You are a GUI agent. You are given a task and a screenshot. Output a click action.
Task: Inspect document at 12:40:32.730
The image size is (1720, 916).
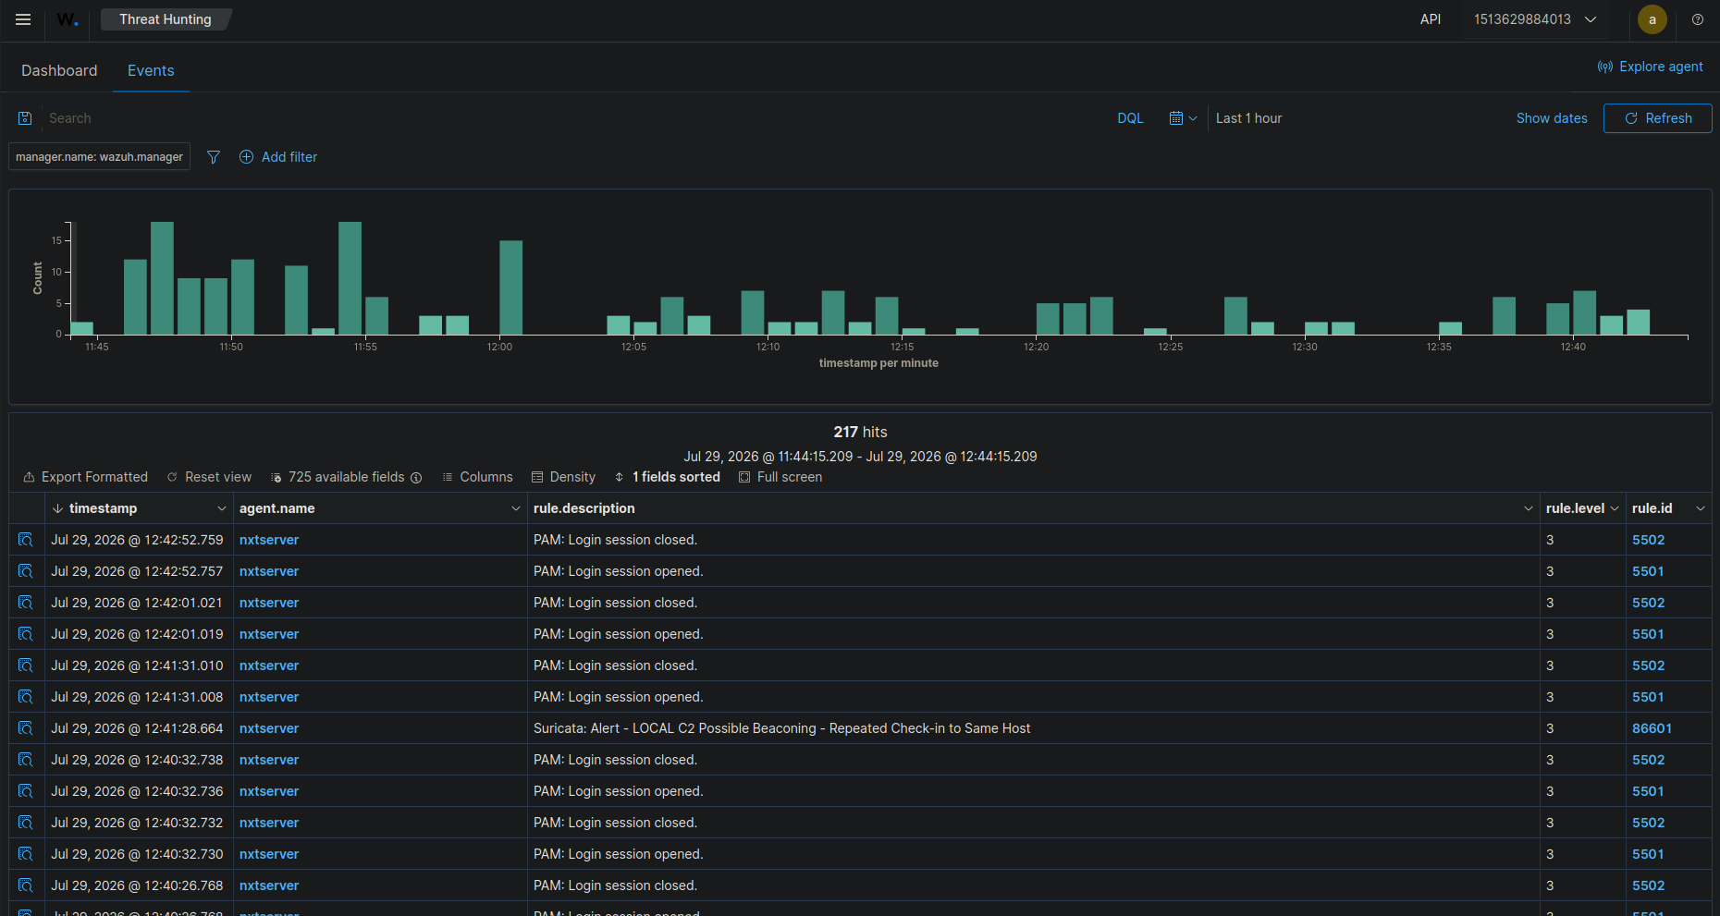[x=26, y=854]
